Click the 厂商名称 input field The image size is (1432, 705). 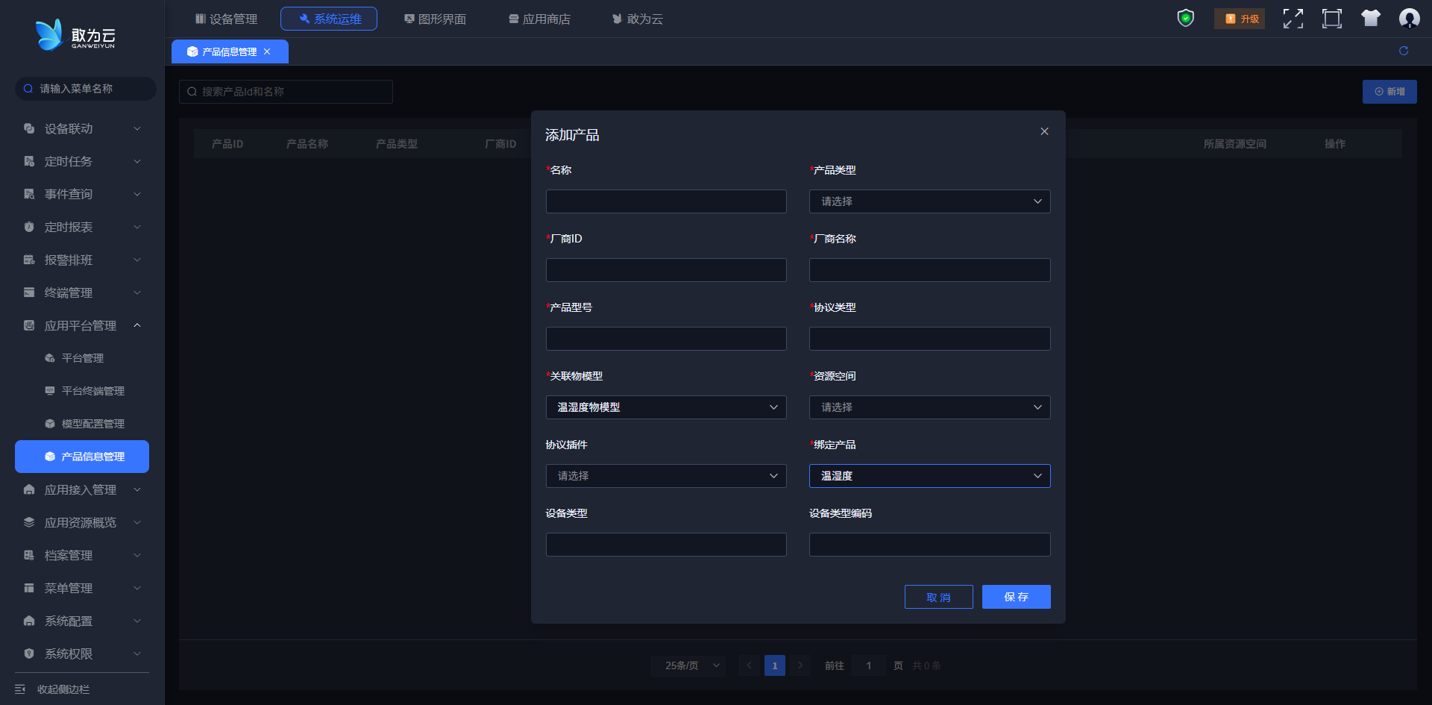(929, 270)
